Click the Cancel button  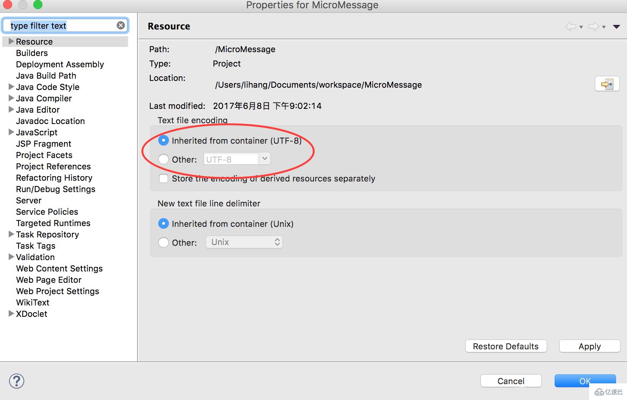511,381
